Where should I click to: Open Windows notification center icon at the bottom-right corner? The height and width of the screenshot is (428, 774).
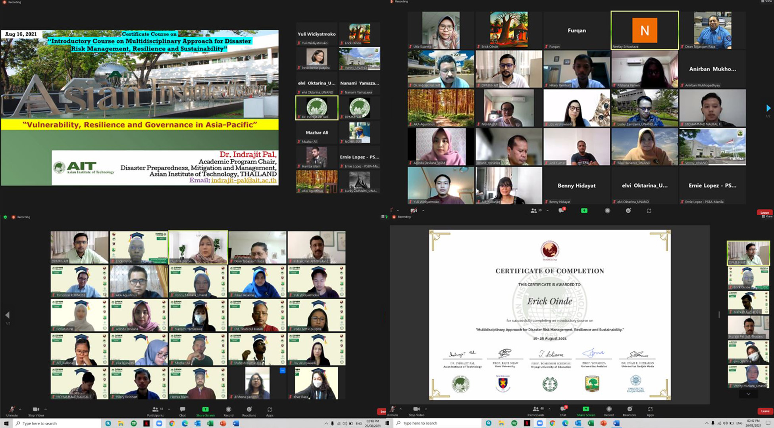coord(768,423)
